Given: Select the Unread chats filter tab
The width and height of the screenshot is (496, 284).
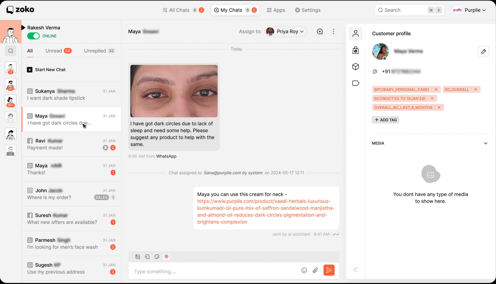Looking at the screenshot, I should coord(54,51).
